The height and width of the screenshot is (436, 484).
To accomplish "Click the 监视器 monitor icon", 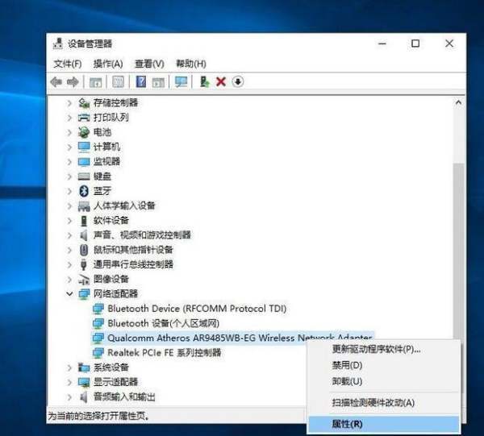I will (84, 161).
